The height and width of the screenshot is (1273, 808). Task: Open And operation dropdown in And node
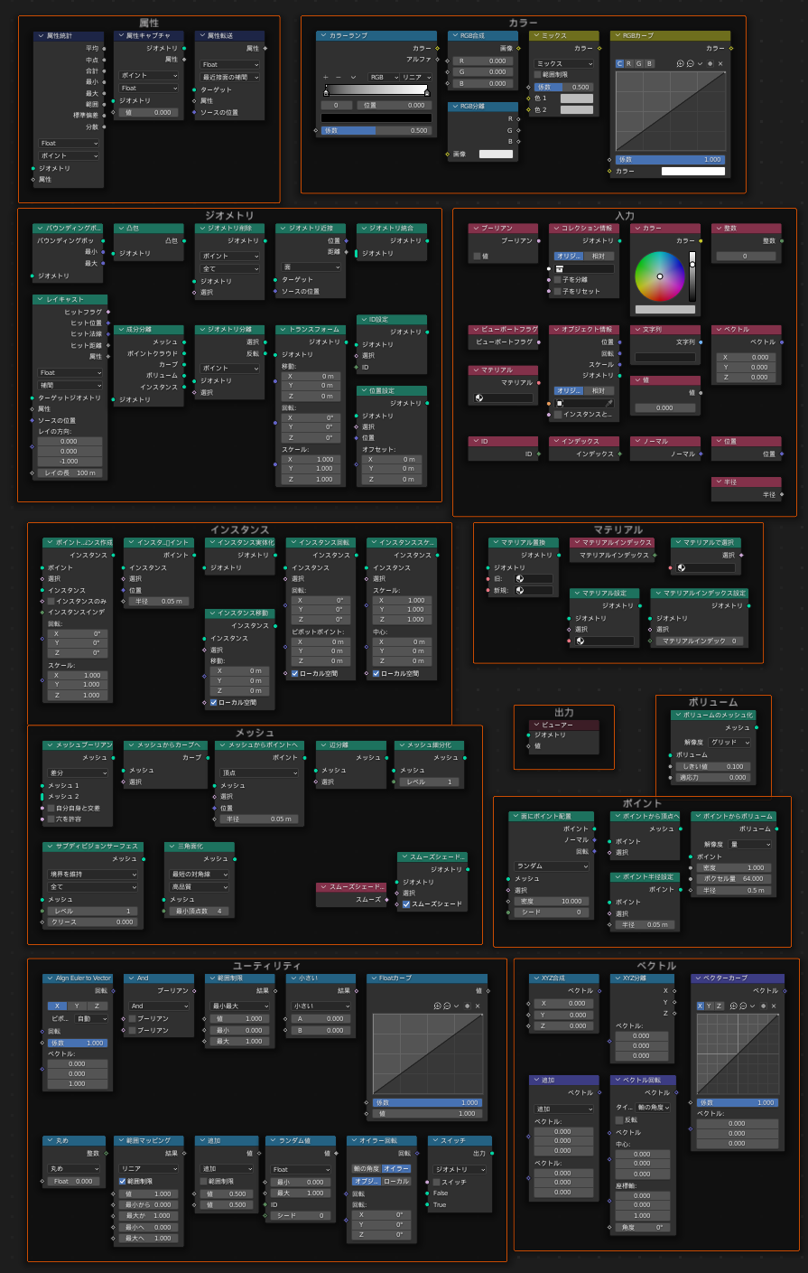point(159,1006)
